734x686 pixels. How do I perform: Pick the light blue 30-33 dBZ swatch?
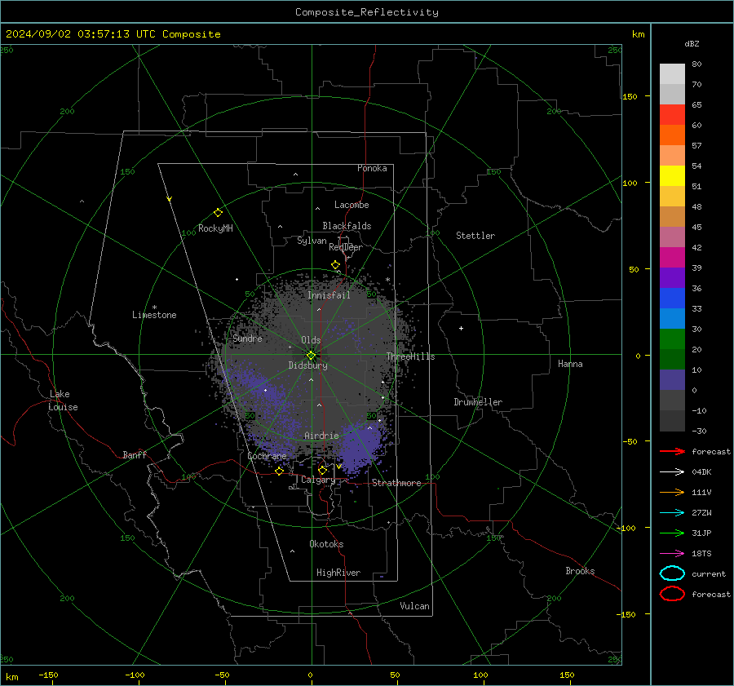672,319
